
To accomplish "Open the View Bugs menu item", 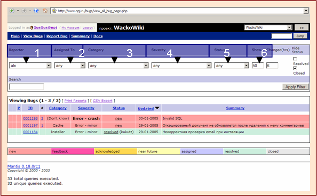I will tap(33, 36).
